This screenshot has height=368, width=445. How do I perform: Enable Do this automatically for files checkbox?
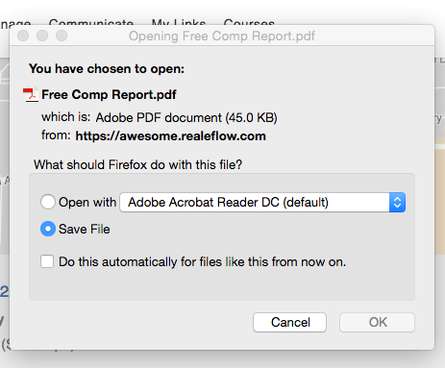(47, 261)
